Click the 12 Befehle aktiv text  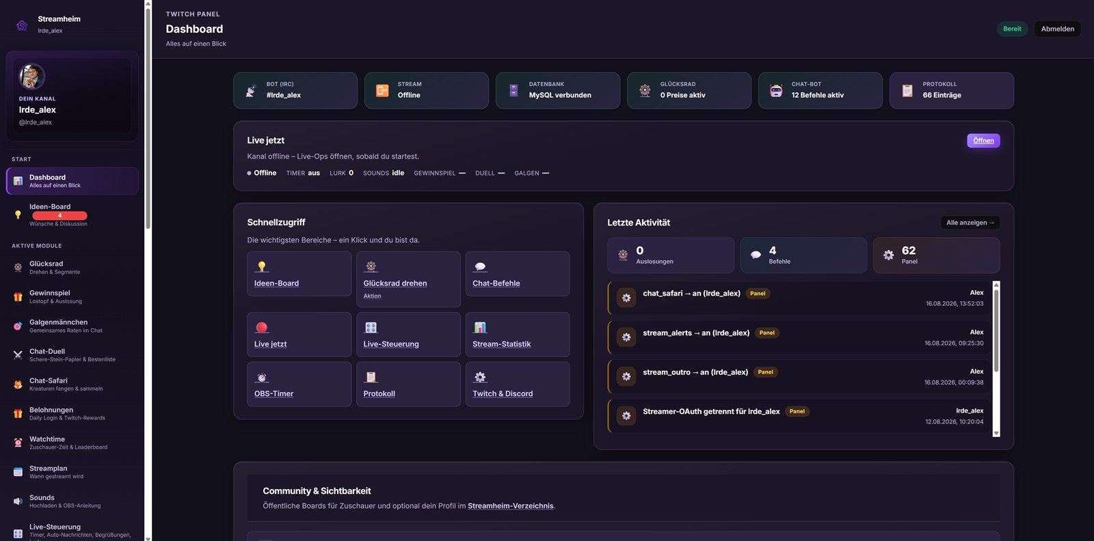818,96
